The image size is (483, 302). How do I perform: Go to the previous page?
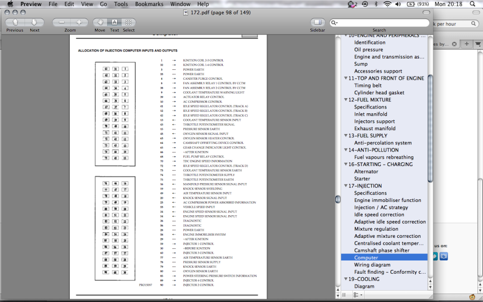click(15, 22)
